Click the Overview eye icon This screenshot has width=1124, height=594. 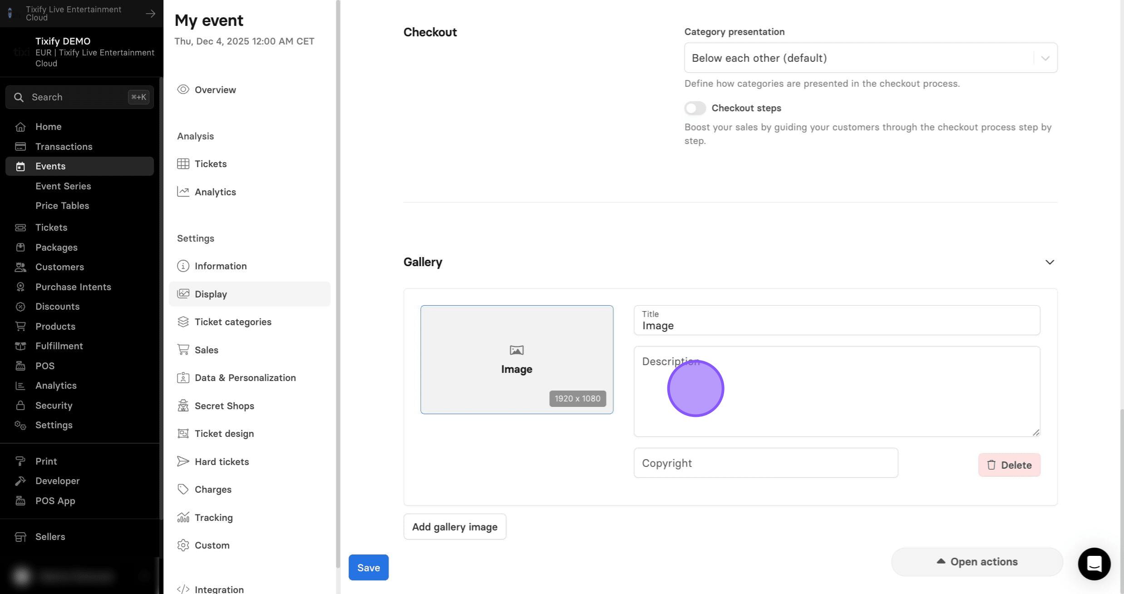(x=183, y=89)
